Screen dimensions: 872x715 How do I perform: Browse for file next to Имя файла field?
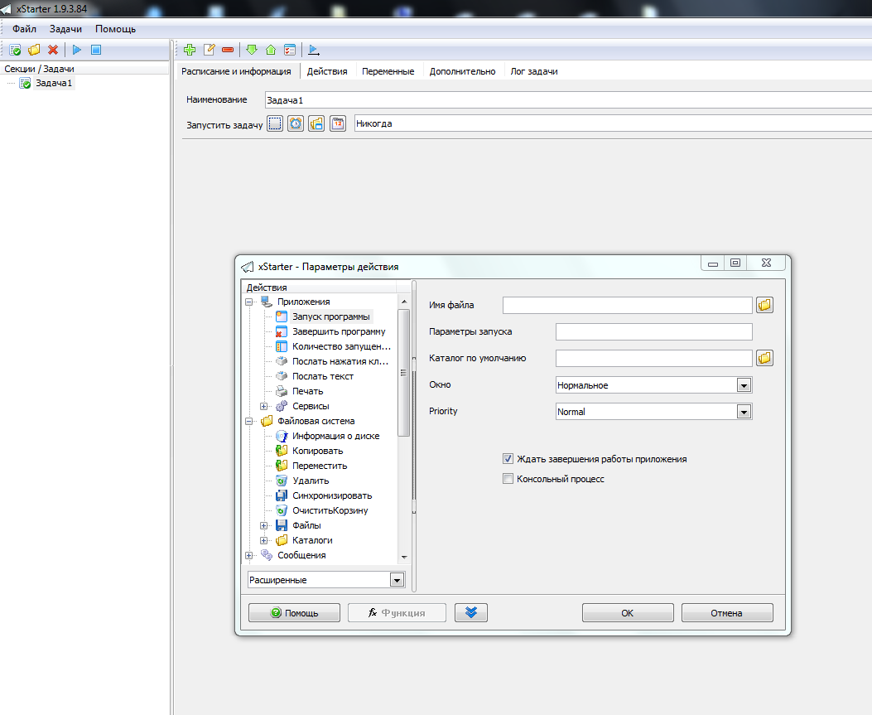pos(764,305)
